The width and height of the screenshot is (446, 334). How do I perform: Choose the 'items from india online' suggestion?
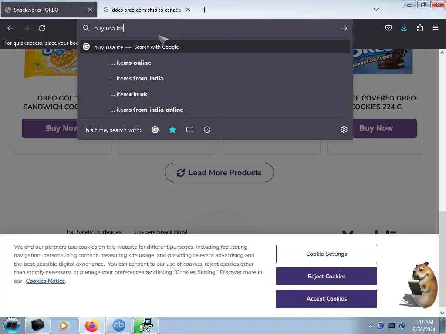215,110
